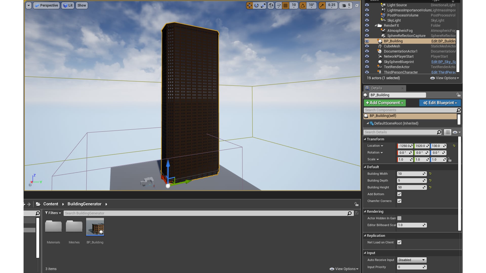Open Edit BP_Sky_Sphere link in Outliner
The width and height of the screenshot is (486, 273).
(x=443, y=62)
